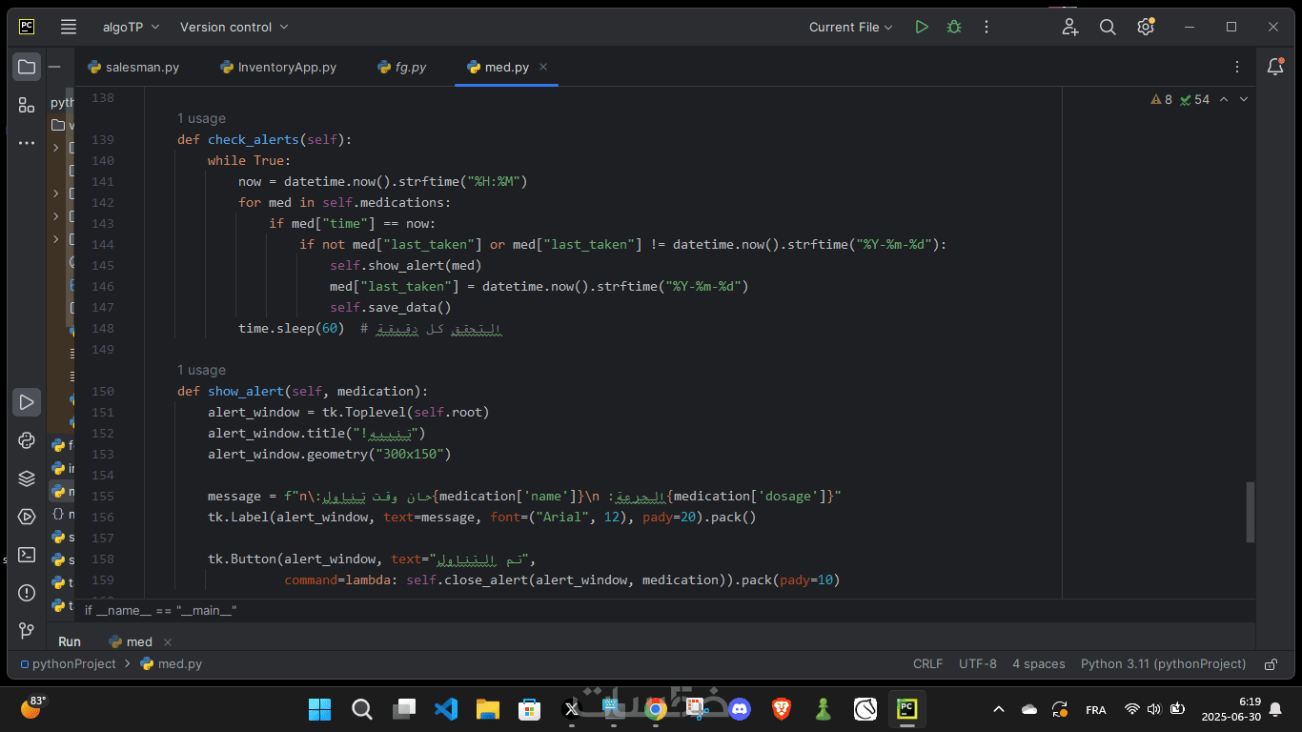The height and width of the screenshot is (732, 1302).
Task: Open the Problems tool window icon
Action: tap(27, 593)
